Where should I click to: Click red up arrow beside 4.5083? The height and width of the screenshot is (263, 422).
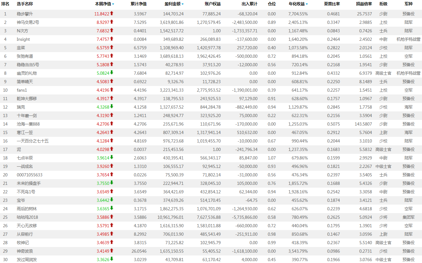(112, 81)
